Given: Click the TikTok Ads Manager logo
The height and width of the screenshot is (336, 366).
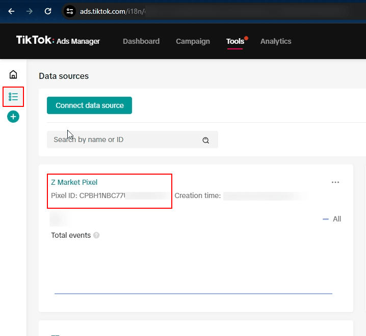Looking at the screenshot, I should pos(58,40).
